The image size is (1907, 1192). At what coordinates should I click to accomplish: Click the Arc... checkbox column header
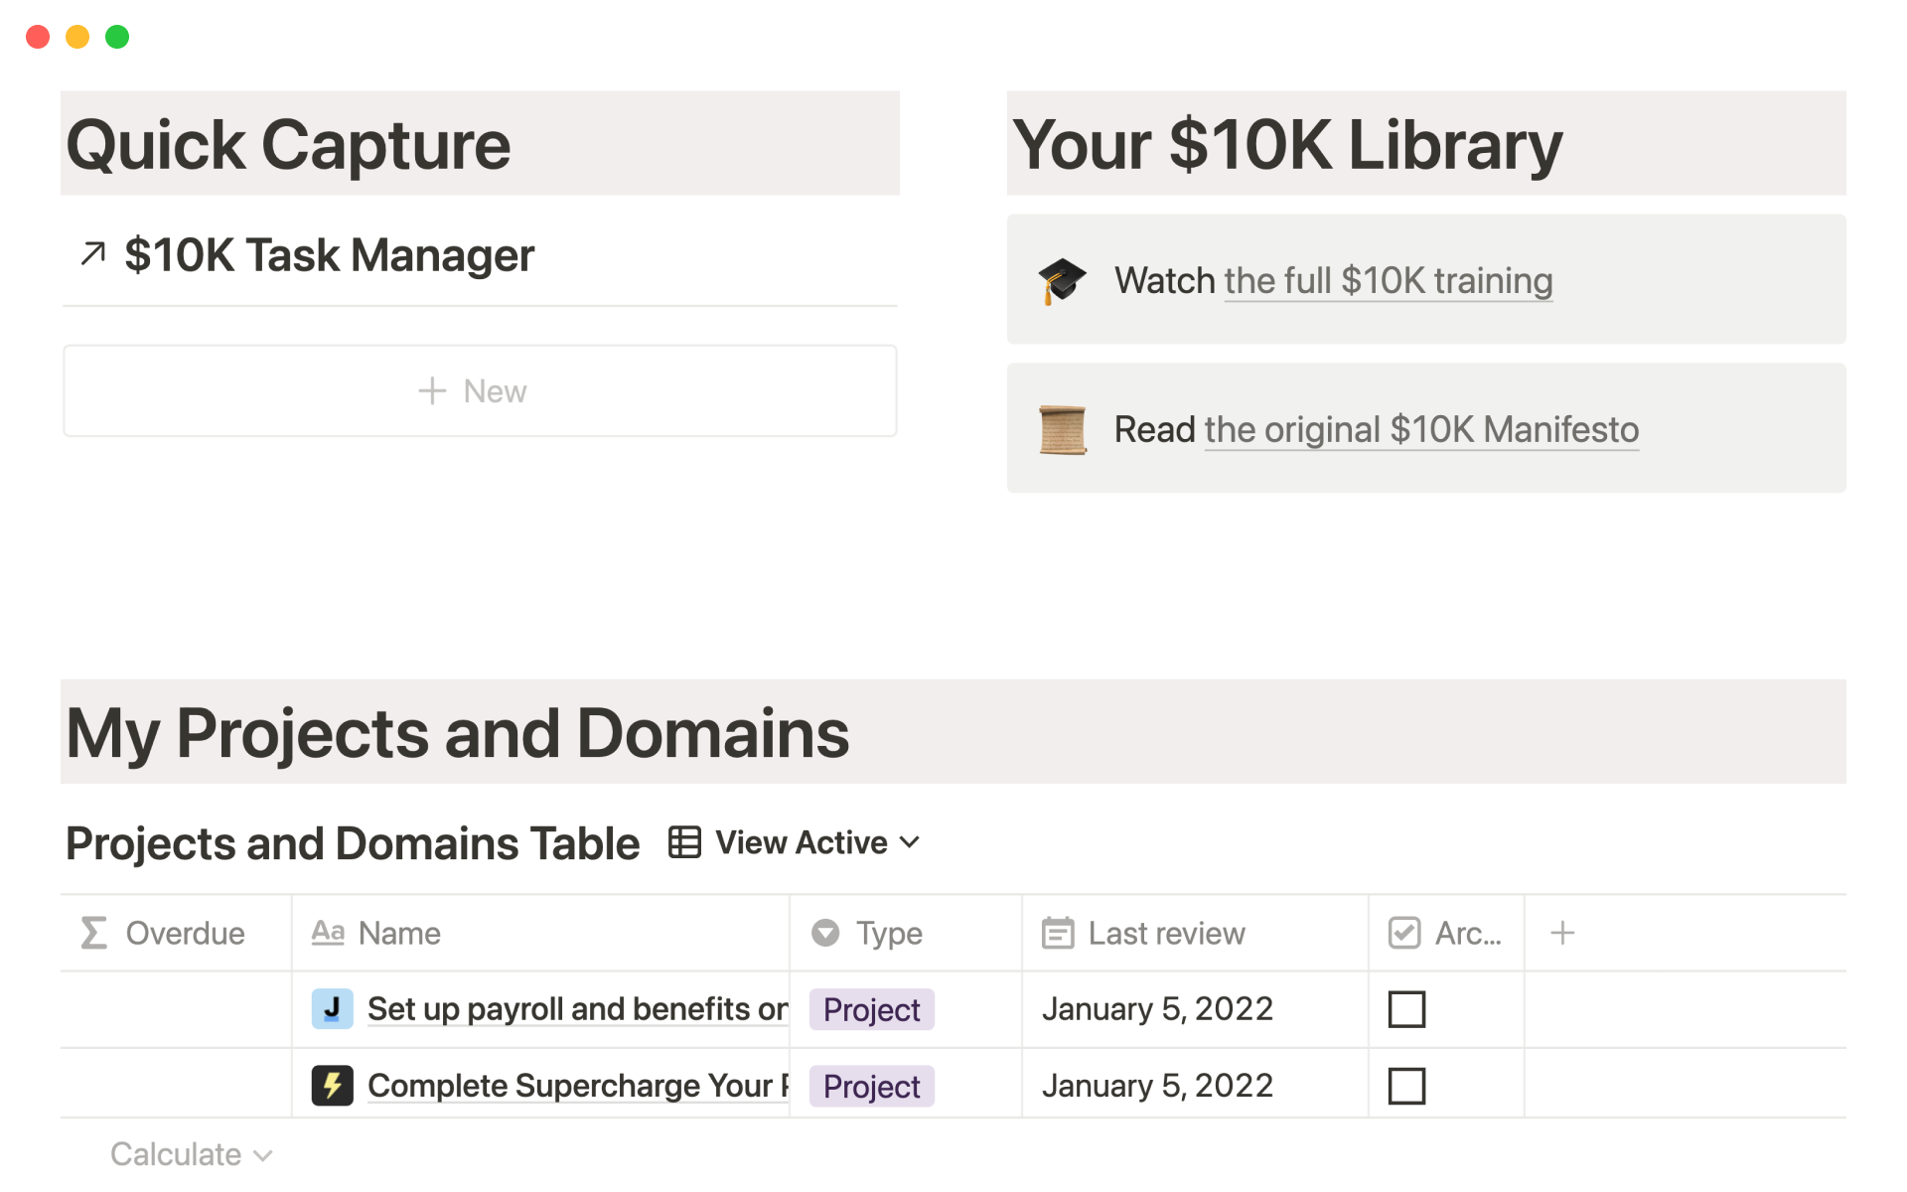point(1445,933)
